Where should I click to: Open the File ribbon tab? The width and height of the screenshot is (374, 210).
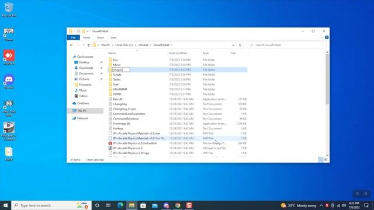point(74,37)
